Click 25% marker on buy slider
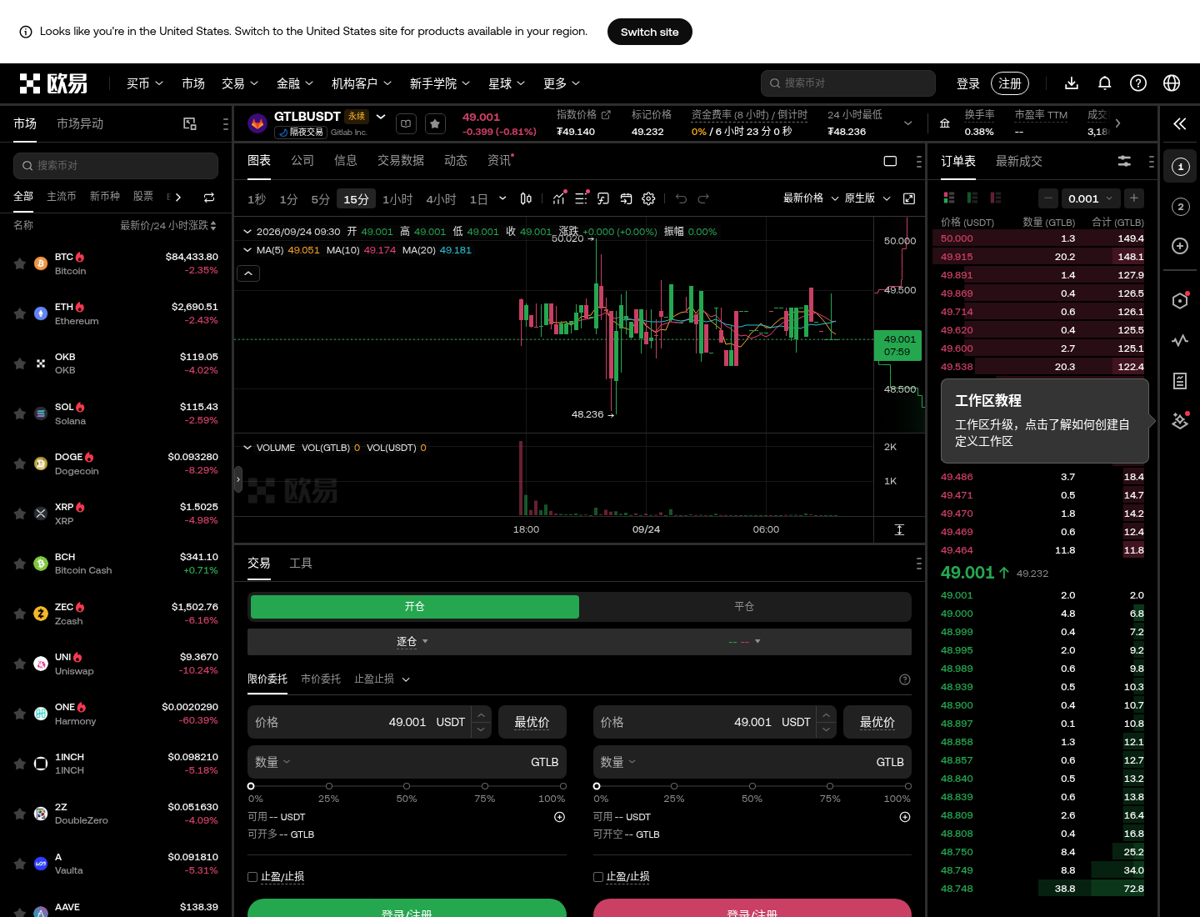This screenshot has width=1200, height=917. coord(329,786)
